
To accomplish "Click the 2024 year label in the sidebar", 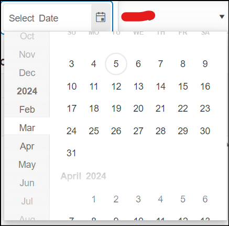I will (x=27, y=91).
